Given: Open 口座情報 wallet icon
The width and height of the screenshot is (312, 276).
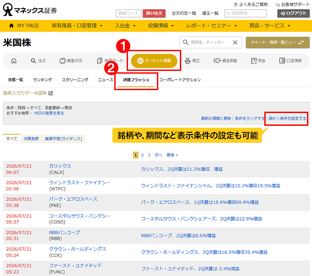Looking at the screenshot, I should tap(290, 61).
